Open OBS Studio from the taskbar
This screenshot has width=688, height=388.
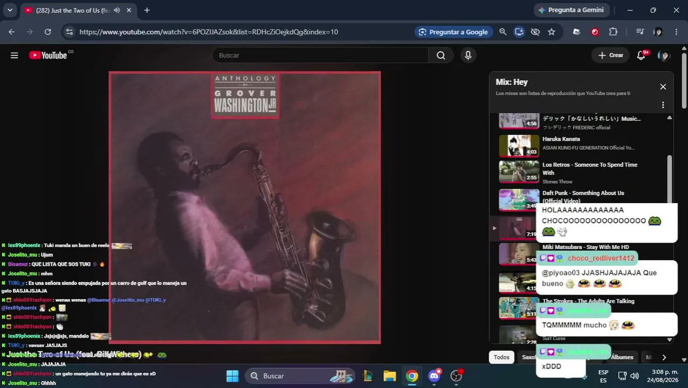point(457,376)
